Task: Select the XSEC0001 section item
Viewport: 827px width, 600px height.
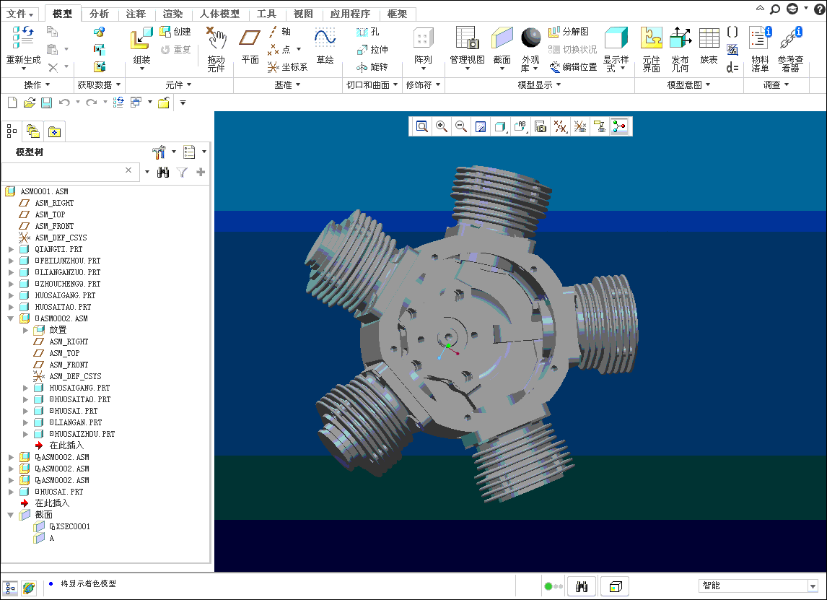Action: 73,526
